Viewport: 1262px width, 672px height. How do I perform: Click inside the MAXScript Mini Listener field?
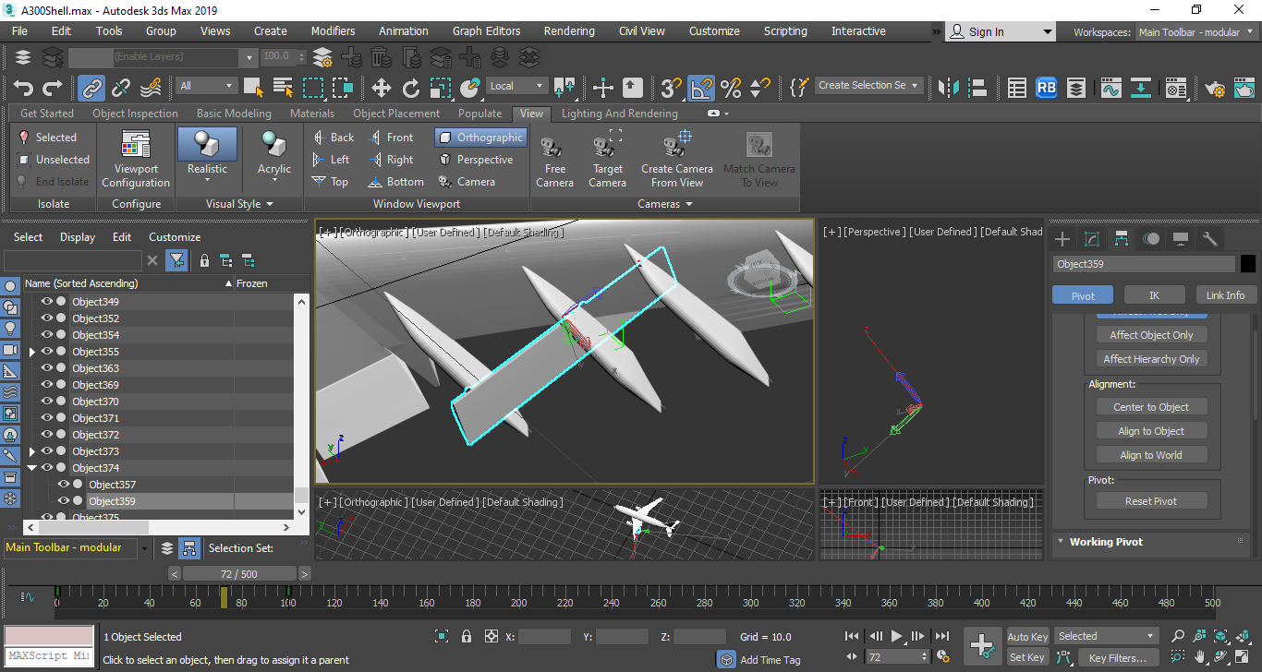[x=48, y=656]
